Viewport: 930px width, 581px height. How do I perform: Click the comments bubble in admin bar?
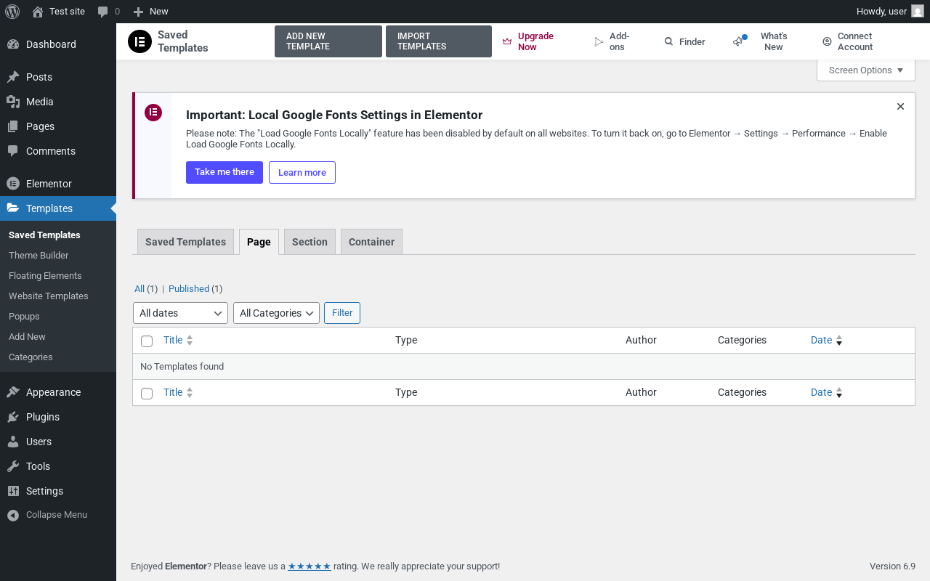click(x=103, y=12)
